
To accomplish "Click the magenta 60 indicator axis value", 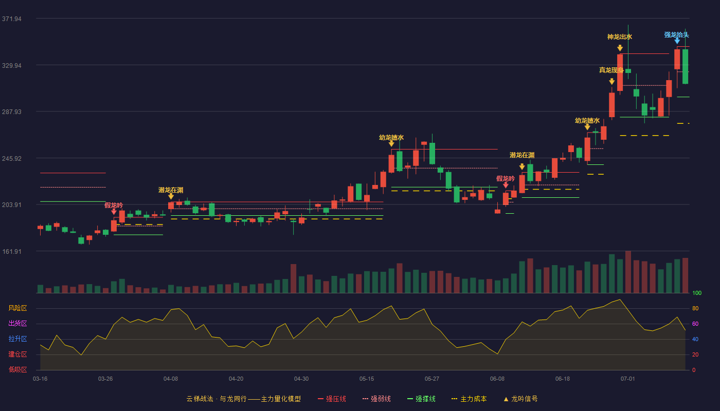I will [695, 324].
